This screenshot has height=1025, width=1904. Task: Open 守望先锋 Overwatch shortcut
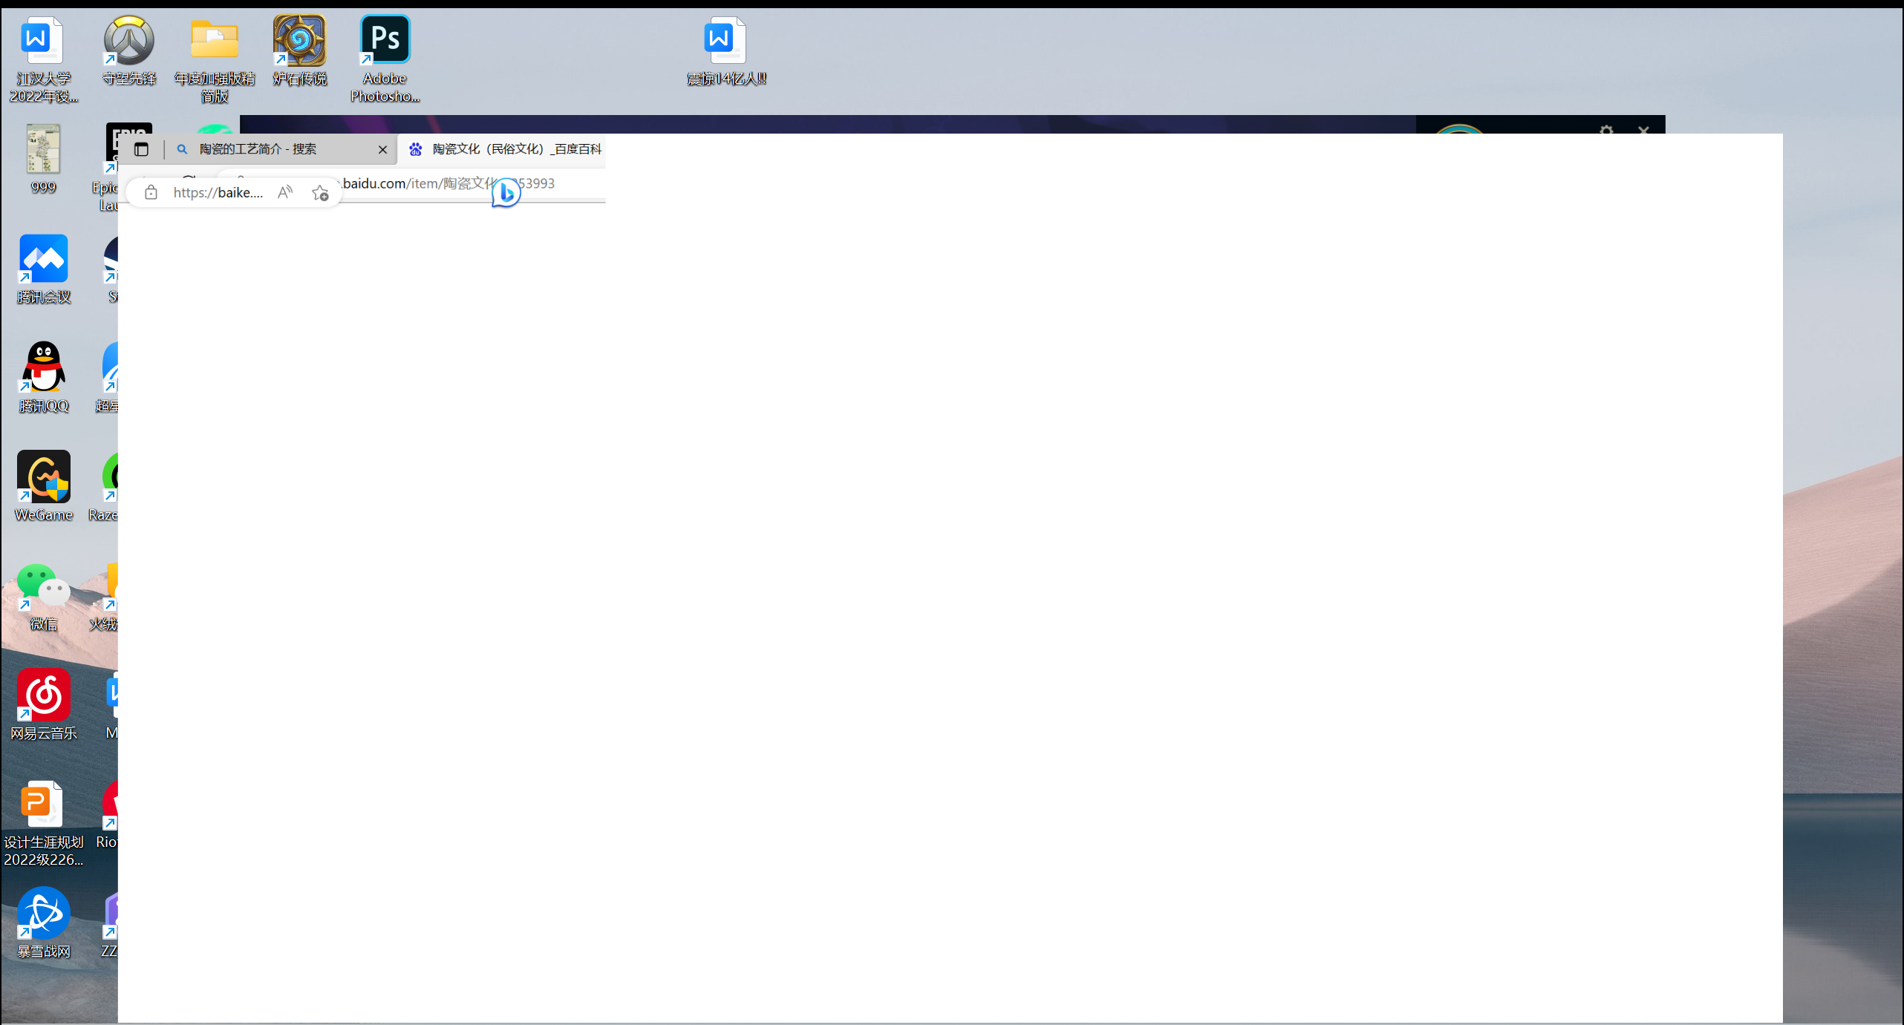(128, 41)
